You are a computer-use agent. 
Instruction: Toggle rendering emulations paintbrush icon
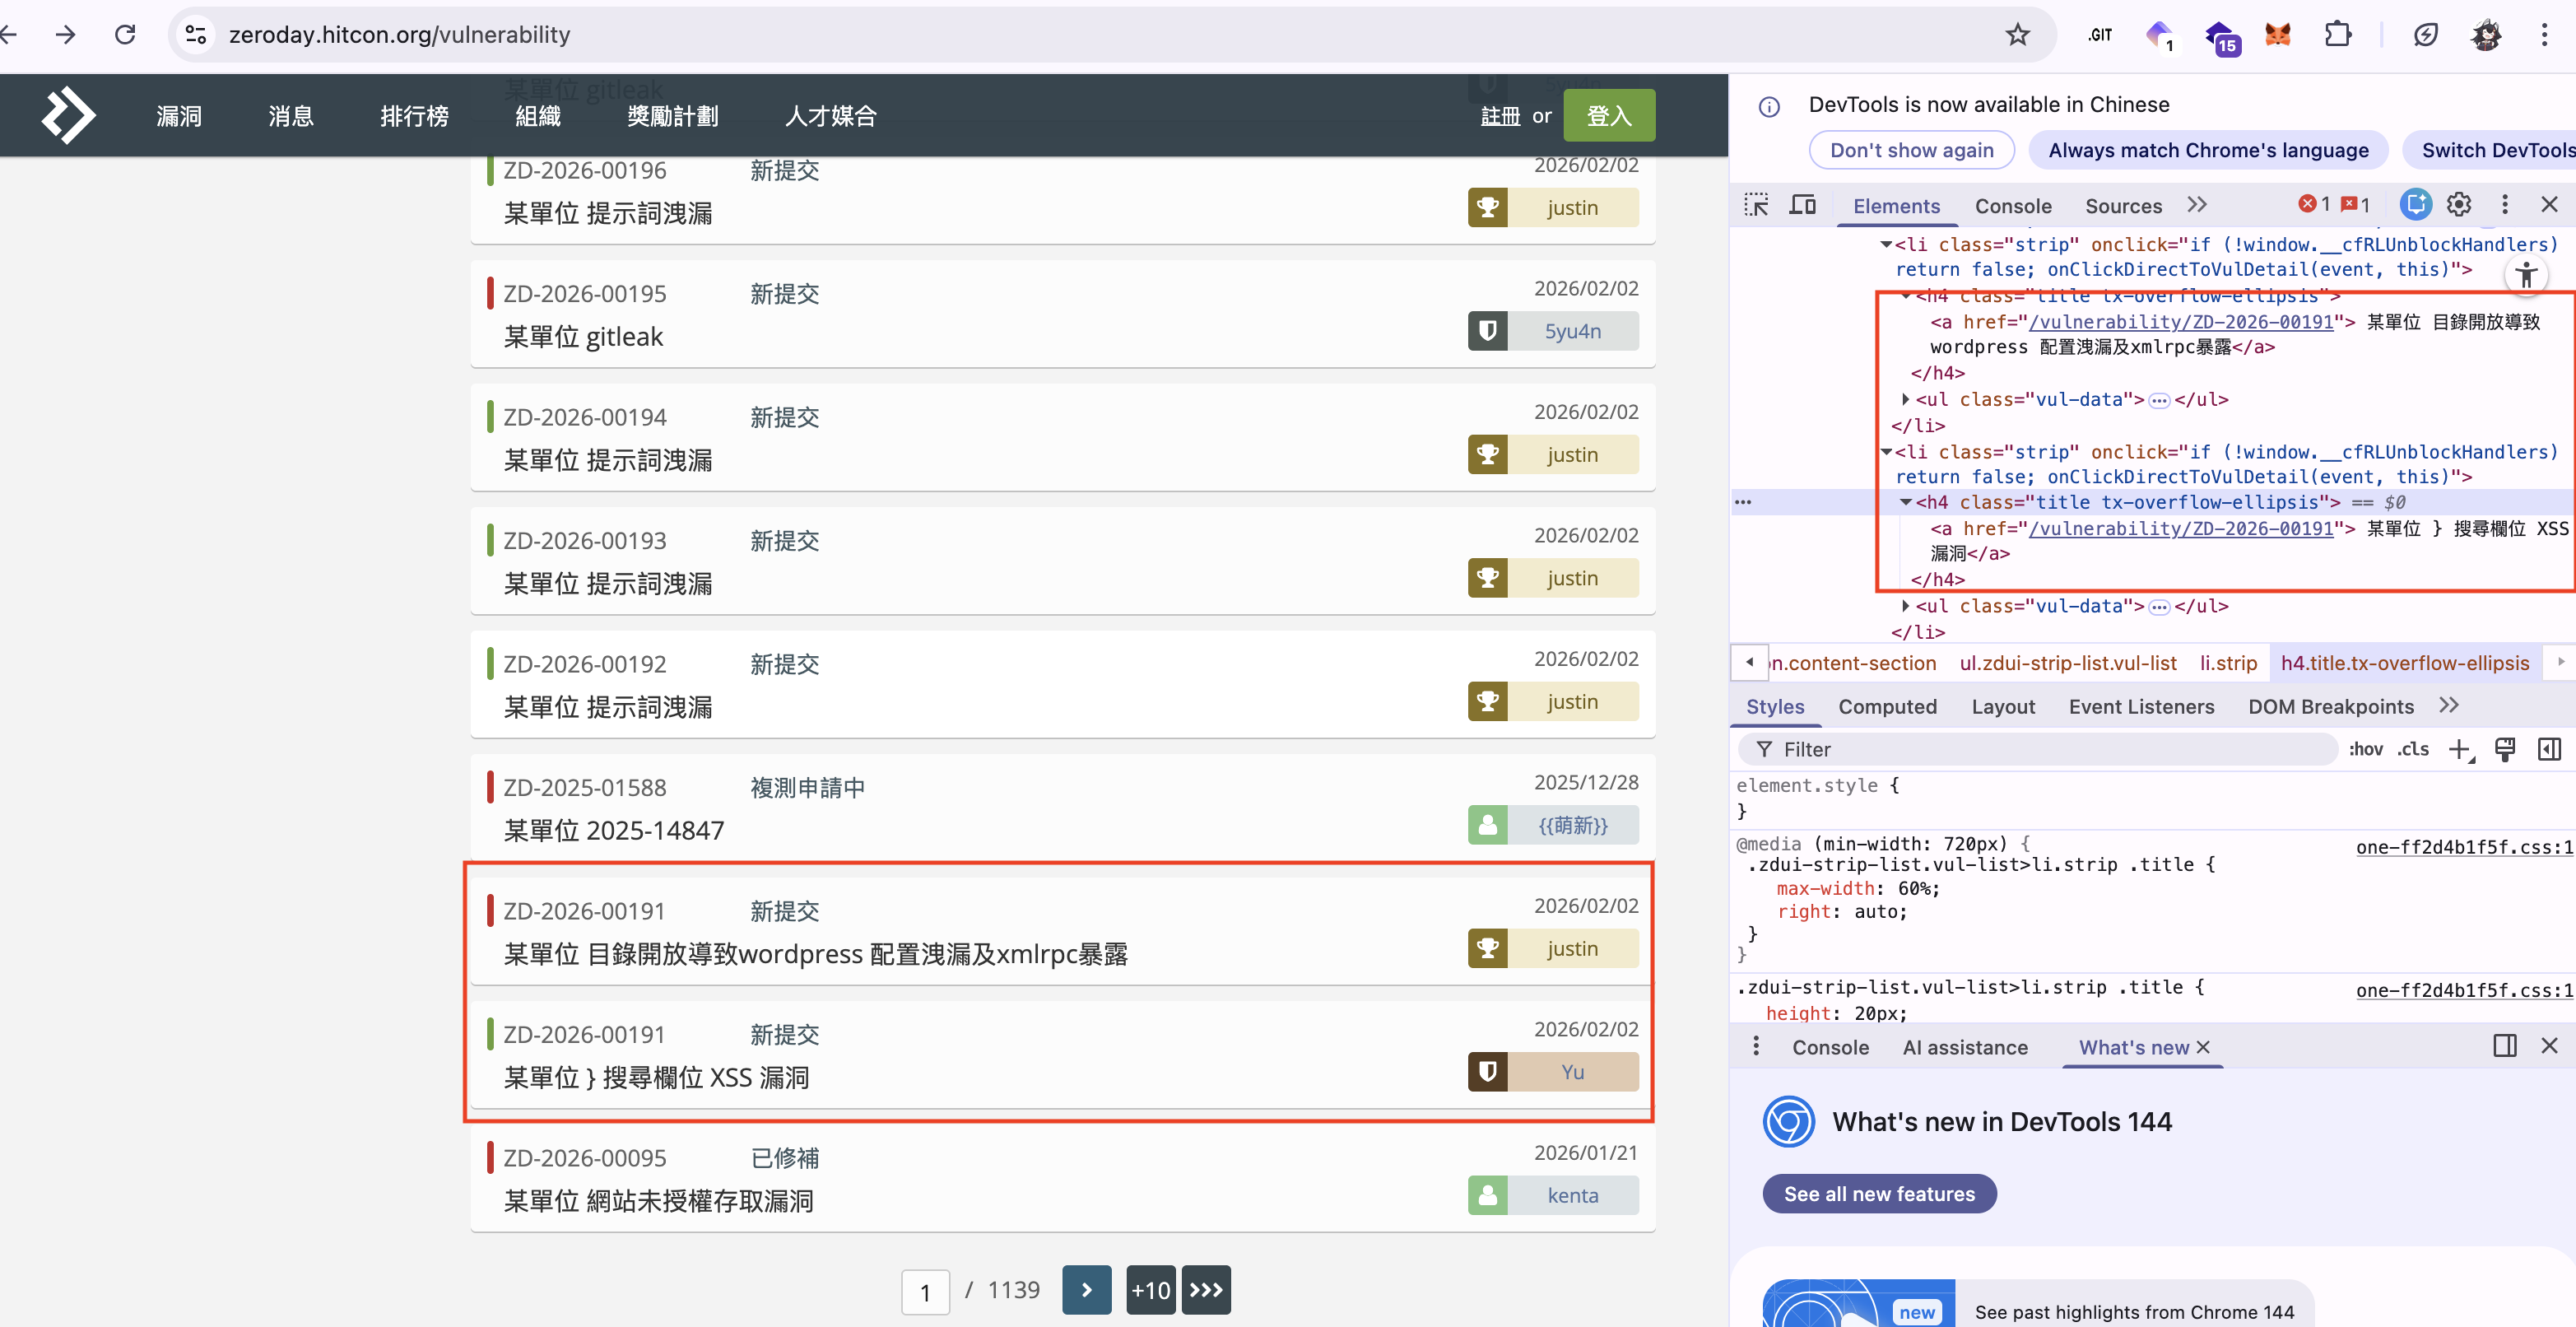[x=2505, y=749]
